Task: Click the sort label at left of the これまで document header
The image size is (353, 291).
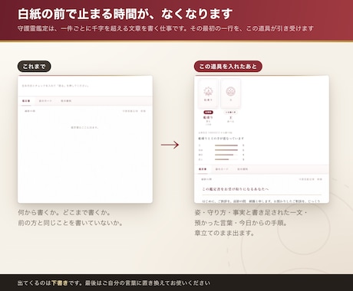Action: pyautogui.click(x=30, y=111)
